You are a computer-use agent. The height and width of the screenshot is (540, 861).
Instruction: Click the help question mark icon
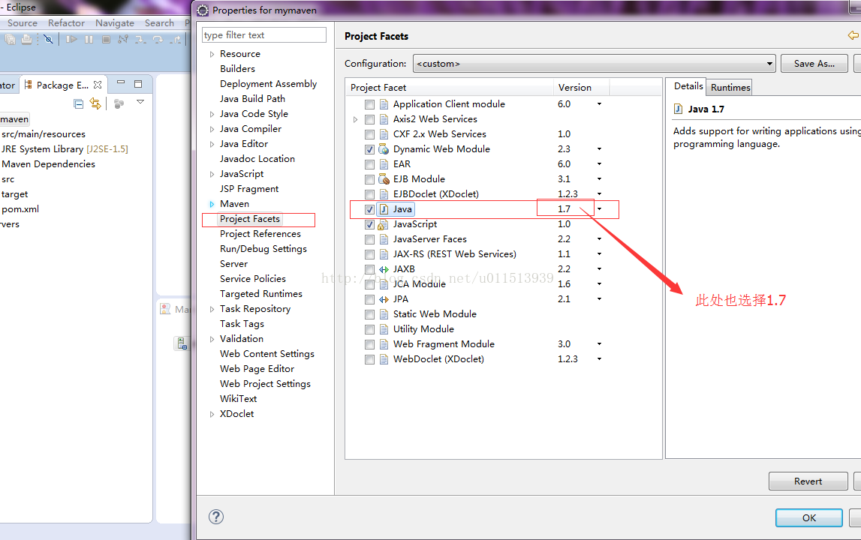216,517
